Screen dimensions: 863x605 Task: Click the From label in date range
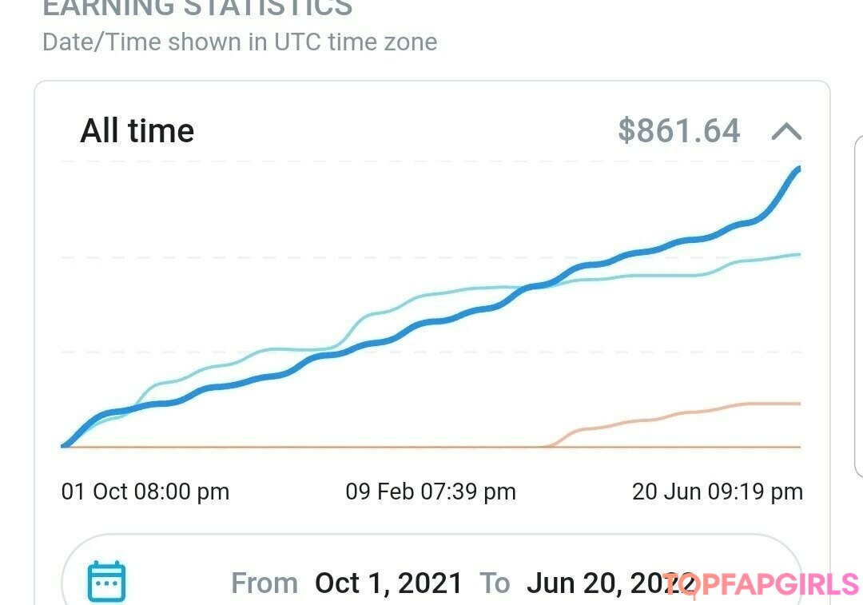tap(264, 583)
